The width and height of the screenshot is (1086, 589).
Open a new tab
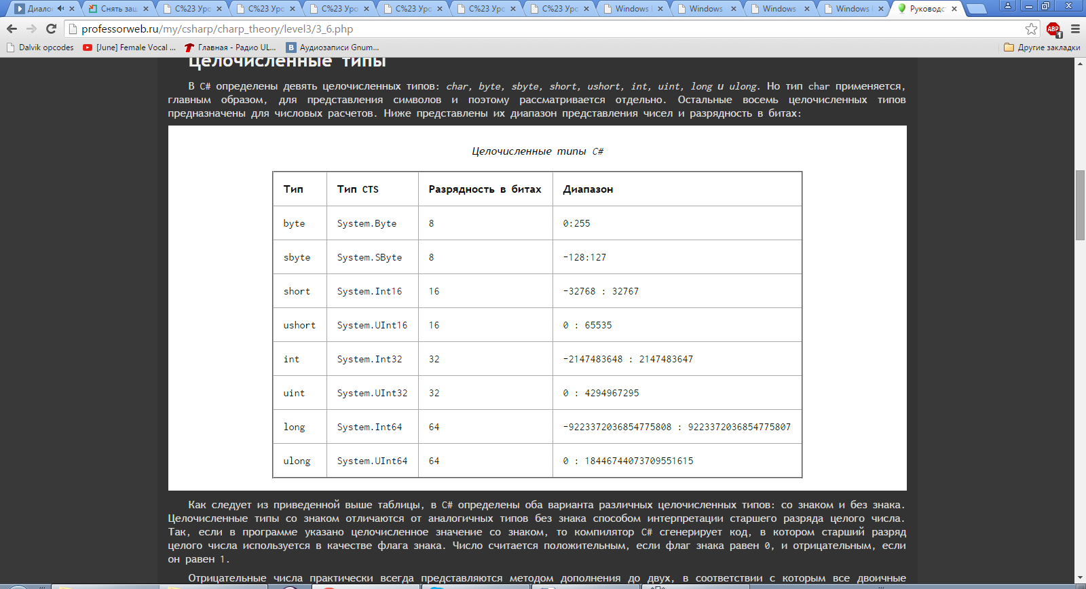coord(976,9)
